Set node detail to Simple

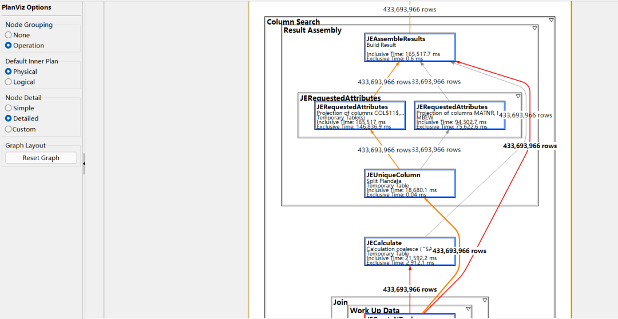(x=8, y=108)
